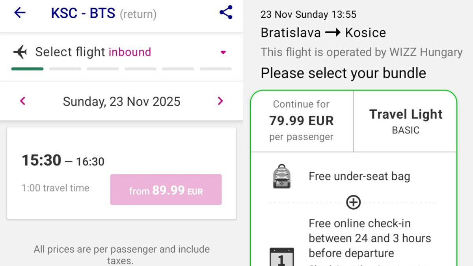Click the last progress step segment
The height and width of the screenshot is (266, 473).
tap(216, 69)
